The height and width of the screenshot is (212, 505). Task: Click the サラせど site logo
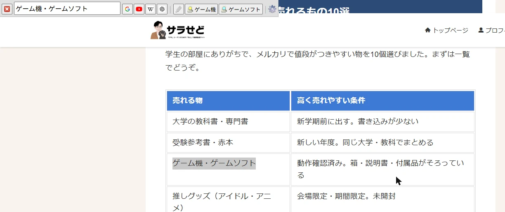(177, 30)
